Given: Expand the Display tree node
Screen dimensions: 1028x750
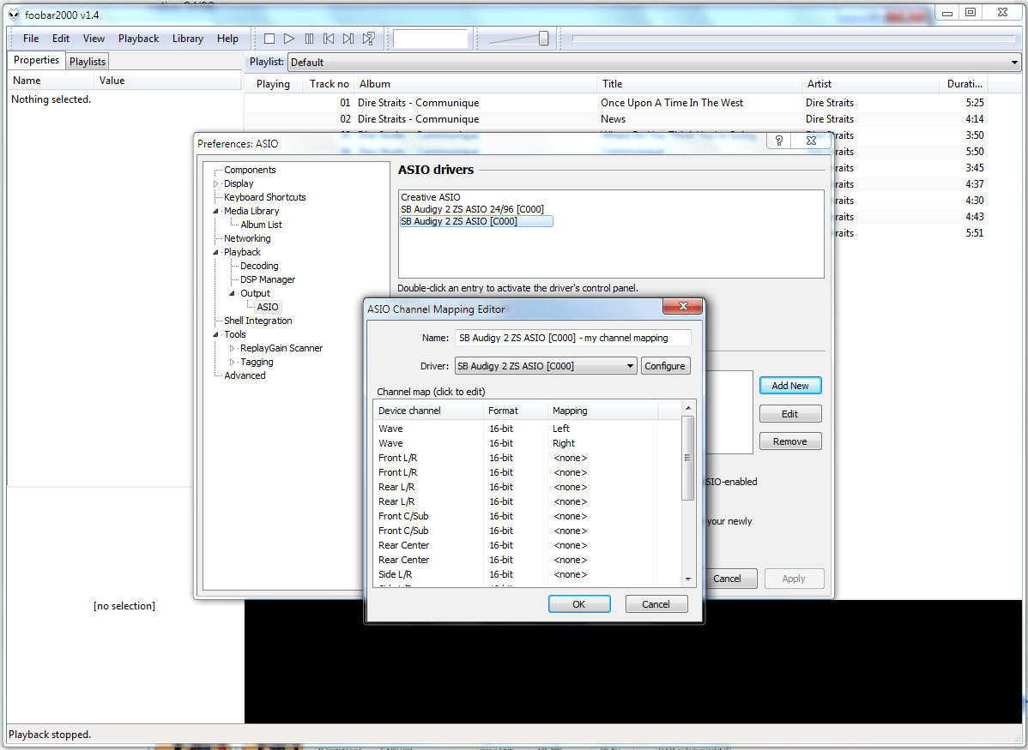Looking at the screenshot, I should click(x=215, y=184).
